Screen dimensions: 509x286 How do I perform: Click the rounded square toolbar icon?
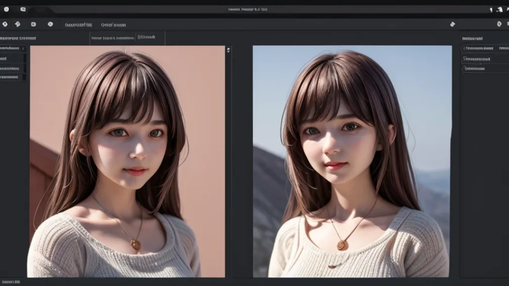pos(33,24)
